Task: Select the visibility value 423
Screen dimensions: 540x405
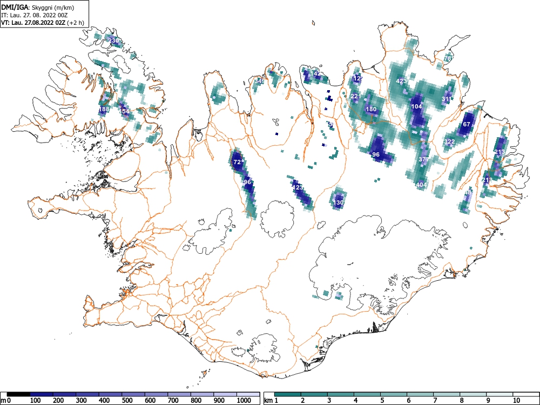Action: (401, 82)
